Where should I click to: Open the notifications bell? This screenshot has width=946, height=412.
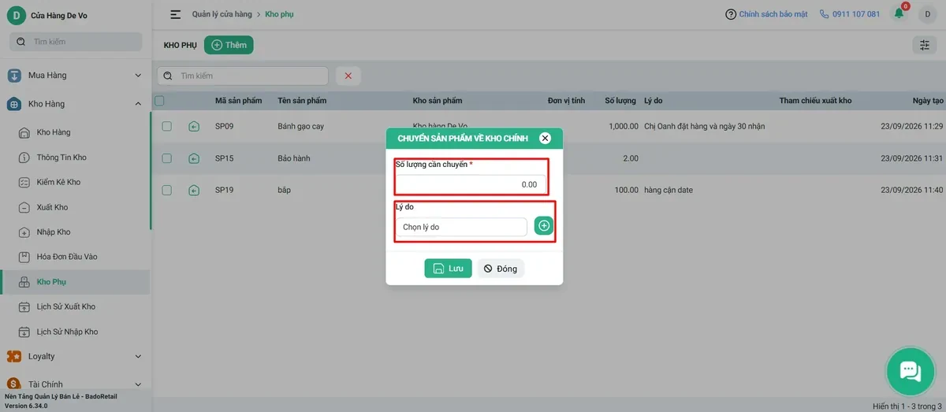[x=899, y=13]
